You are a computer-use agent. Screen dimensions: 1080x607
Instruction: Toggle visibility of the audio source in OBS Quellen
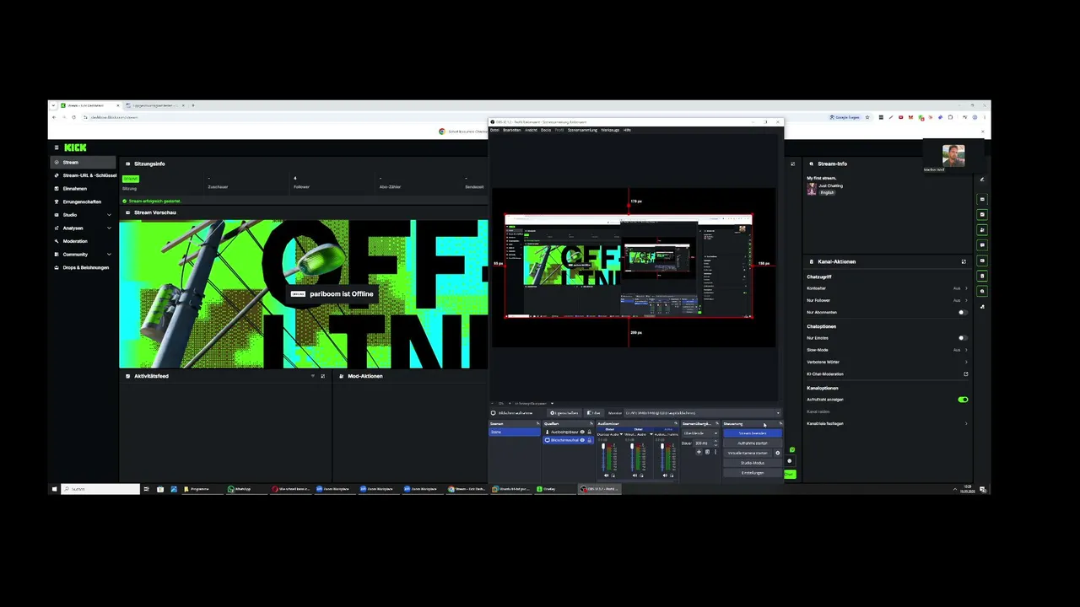[x=582, y=432]
